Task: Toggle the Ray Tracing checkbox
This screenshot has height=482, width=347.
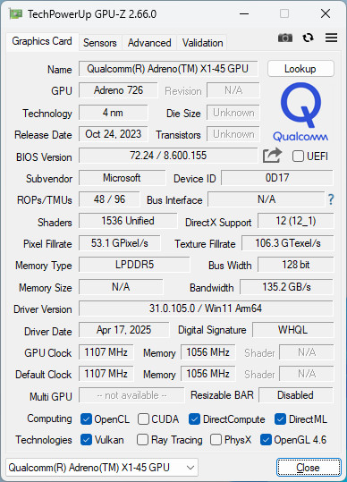Action: (x=142, y=440)
